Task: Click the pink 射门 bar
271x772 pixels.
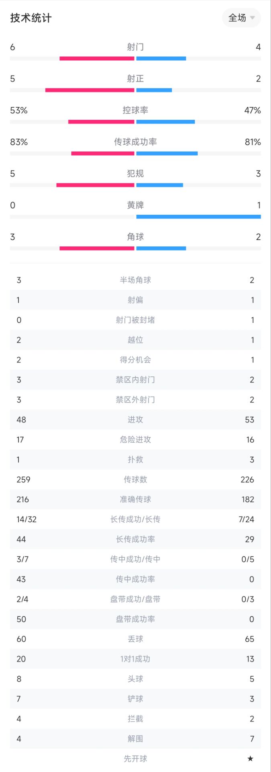Action: tap(97, 59)
